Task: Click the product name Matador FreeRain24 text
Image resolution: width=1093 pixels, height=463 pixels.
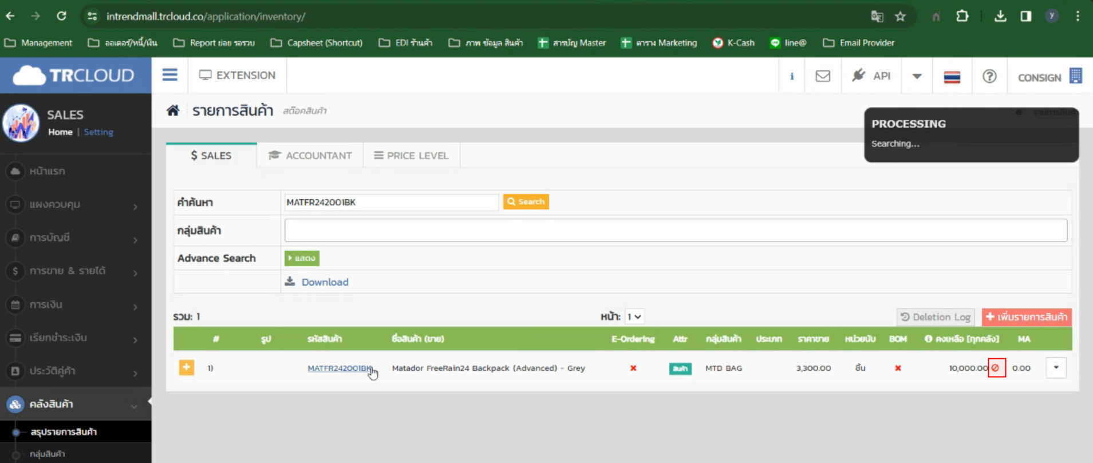Action: click(x=488, y=368)
